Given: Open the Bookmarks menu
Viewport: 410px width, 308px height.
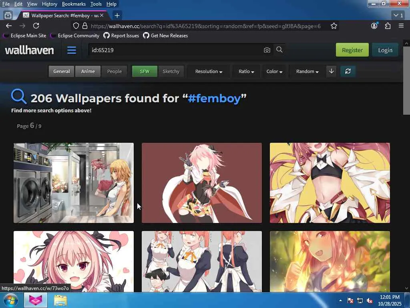Looking at the screenshot, I should pyautogui.click(x=74, y=4).
